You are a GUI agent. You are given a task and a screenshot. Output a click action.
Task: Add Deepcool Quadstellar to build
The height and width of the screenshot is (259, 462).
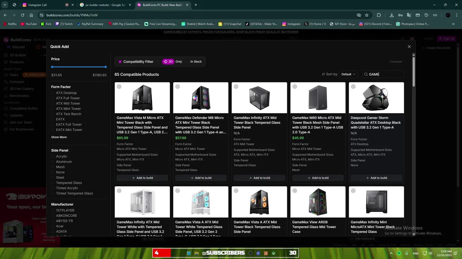click(376, 178)
